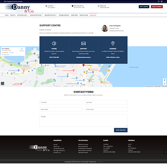Click the Support envelope icon in blue panel
Image resolution: width=167 pixels, height=164 pixels.
tap(83, 43)
